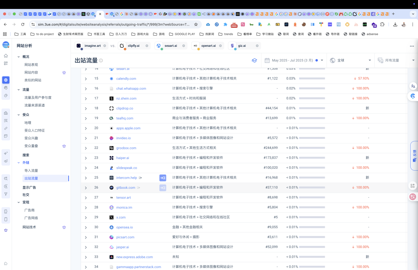Click the sparkle AI icon in left rail
418x270 pixels.
click(x=6, y=153)
